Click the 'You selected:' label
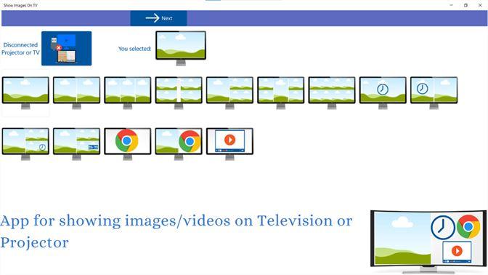 (134, 49)
